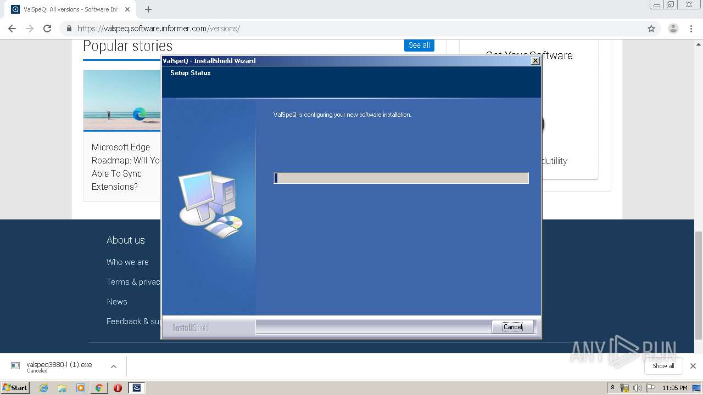Show all downloads

click(663, 366)
